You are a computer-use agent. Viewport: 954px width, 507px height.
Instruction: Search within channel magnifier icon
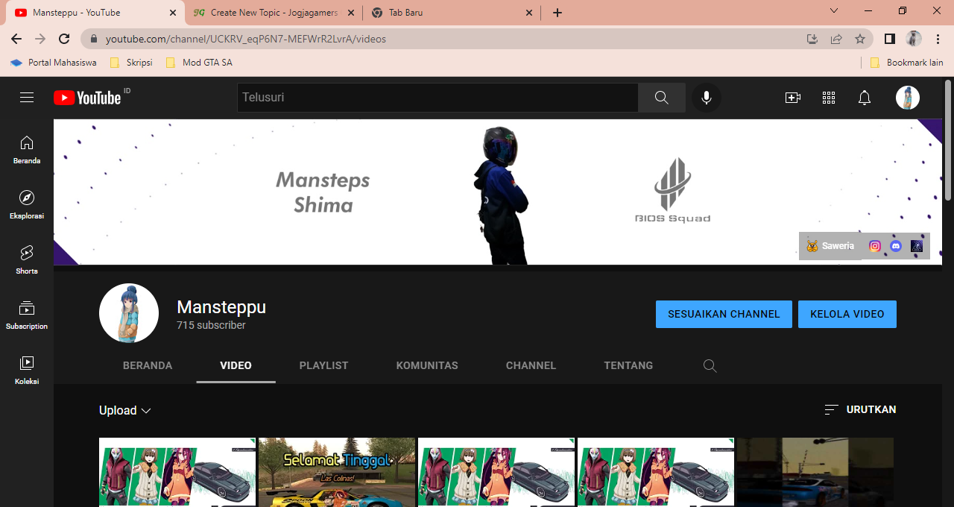pyautogui.click(x=710, y=366)
